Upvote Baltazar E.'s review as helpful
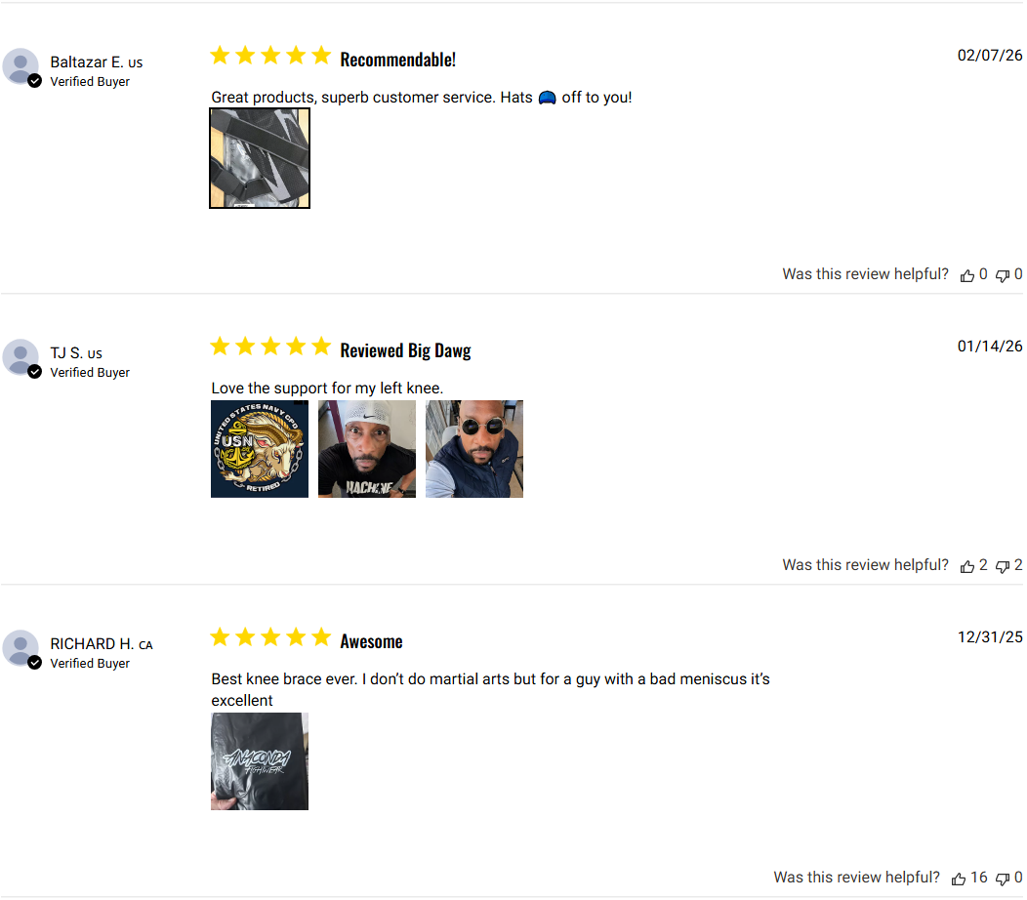Image resolution: width=1027 pixels, height=900 pixels. point(967,275)
